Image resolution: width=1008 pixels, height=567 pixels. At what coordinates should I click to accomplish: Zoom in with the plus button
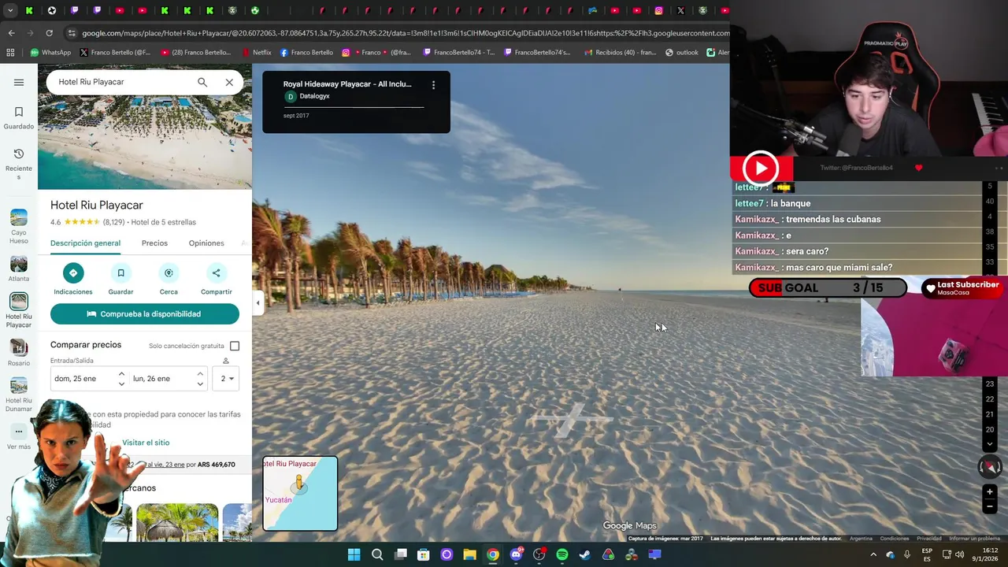990,492
